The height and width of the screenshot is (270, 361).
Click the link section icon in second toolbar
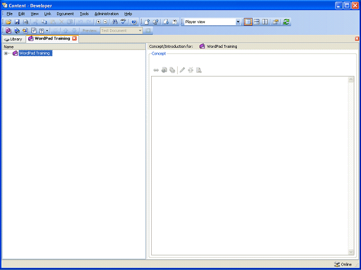(x=17, y=30)
